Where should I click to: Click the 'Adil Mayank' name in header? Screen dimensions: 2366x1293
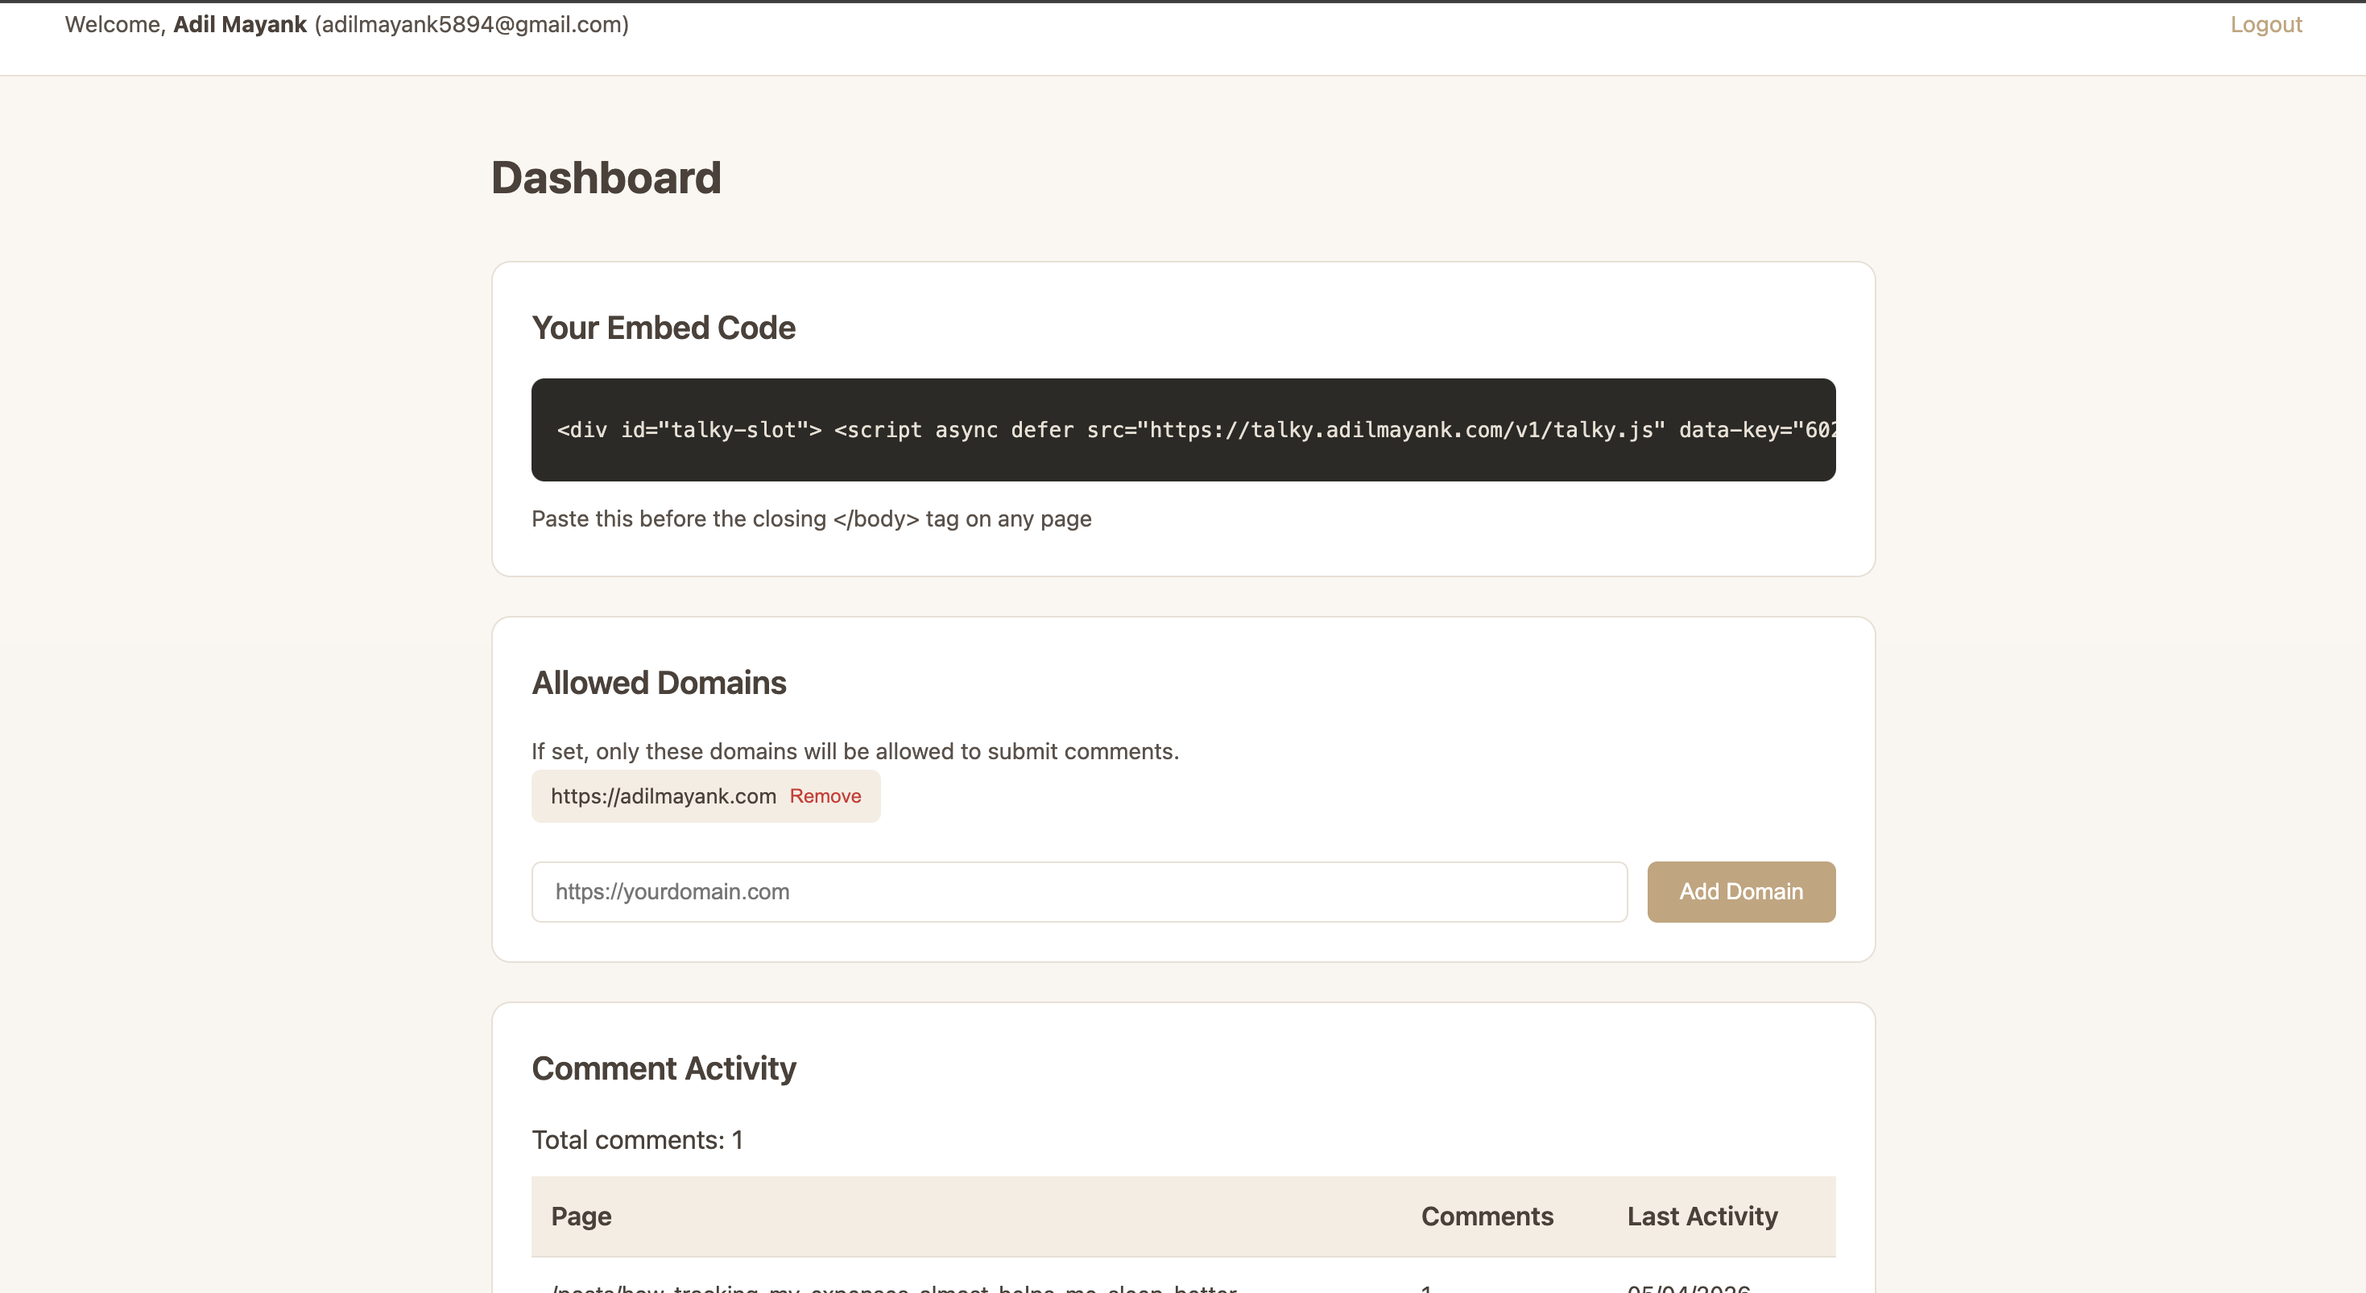(x=240, y=25)
